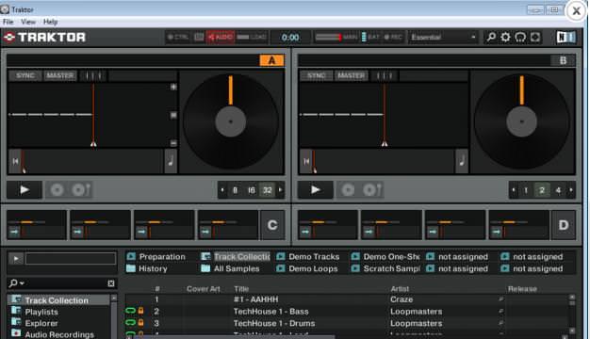590x339 pixels.
Task: Toggle SYNC on Deck B
Action: point(316,75)
